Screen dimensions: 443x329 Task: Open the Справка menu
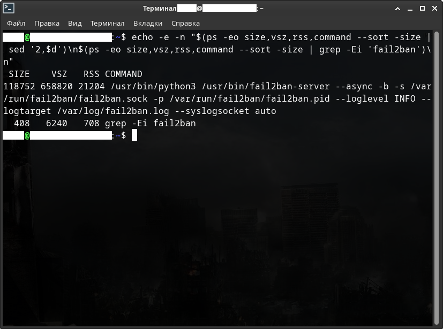[x=185, y=23]
